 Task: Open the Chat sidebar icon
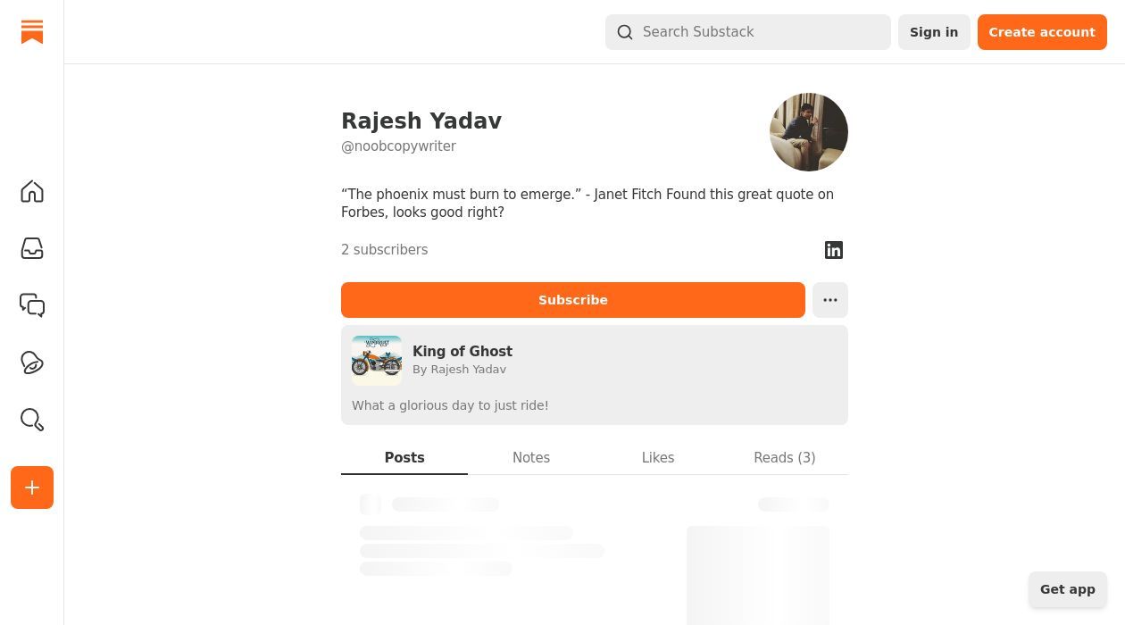tap(32, 306)
